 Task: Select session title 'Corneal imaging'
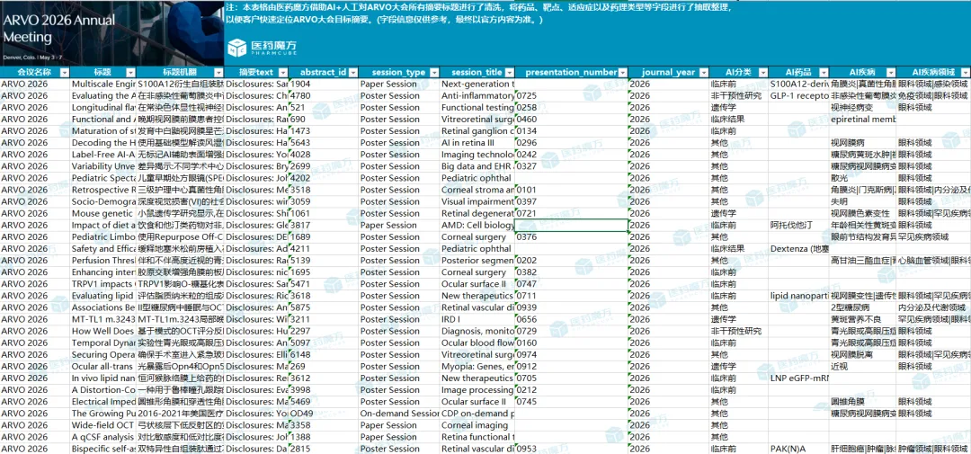(477, 425)
